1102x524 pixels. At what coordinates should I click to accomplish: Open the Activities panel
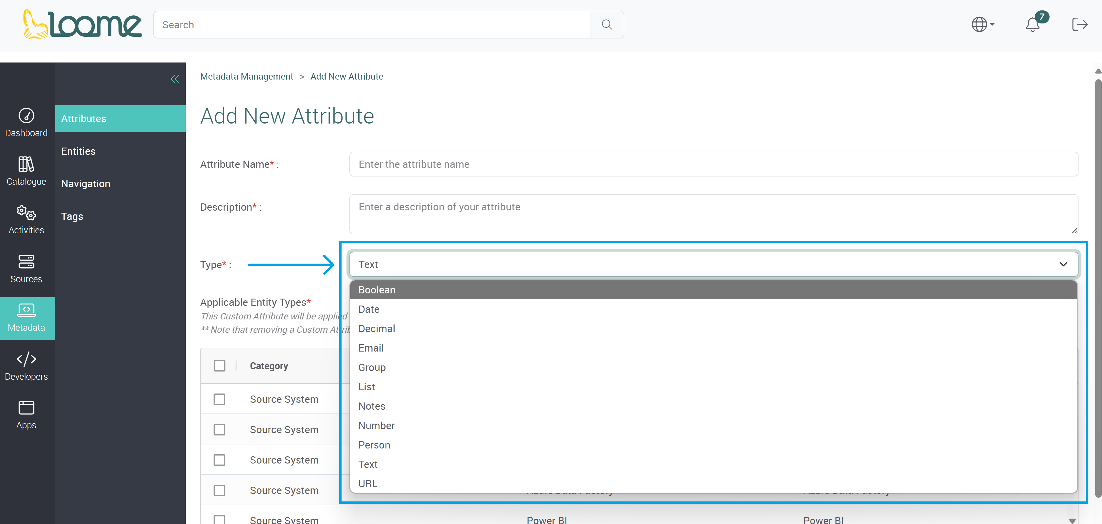click(26, 219)
